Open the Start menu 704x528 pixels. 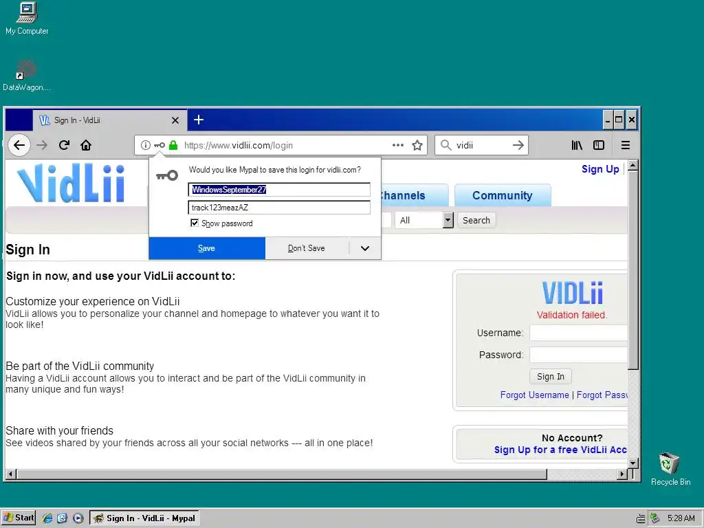click(19, 518)
